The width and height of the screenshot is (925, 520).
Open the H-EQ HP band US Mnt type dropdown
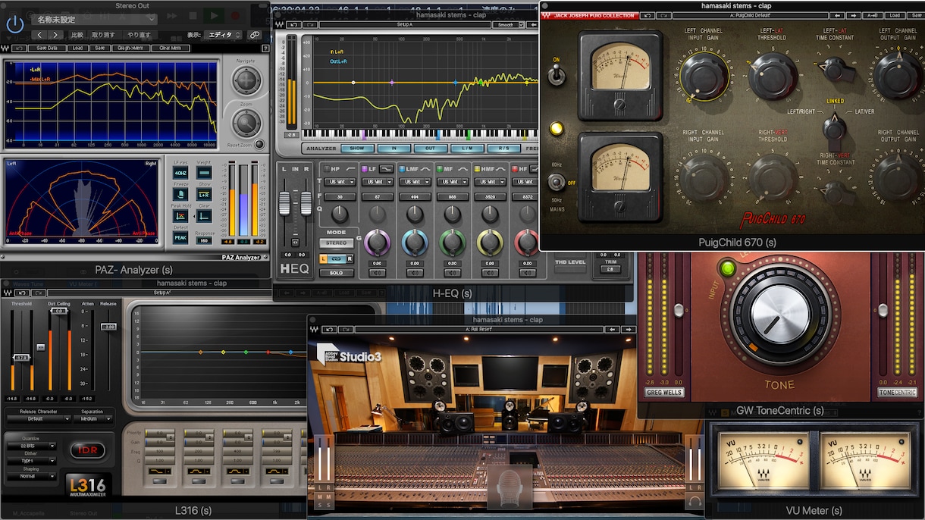click(340, 182)
